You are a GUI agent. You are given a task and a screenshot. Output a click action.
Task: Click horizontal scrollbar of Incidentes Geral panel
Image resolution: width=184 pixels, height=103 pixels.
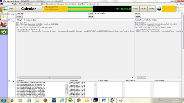pos(75,77)
